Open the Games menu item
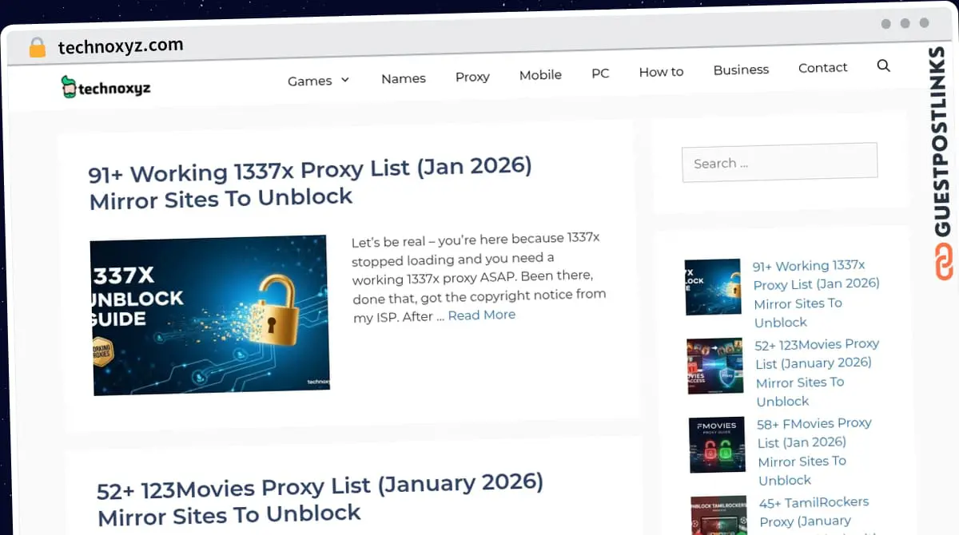The width and height of the screenshot is (959, 535). click(310, 81)
